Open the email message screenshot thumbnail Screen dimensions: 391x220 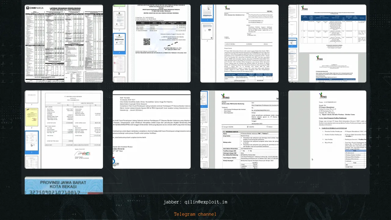click(152, 129)
